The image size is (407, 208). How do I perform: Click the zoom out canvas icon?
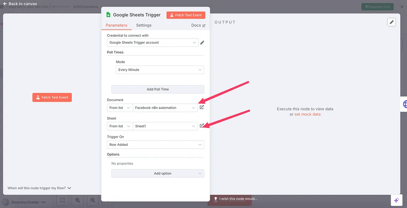[x=92, y=200]
